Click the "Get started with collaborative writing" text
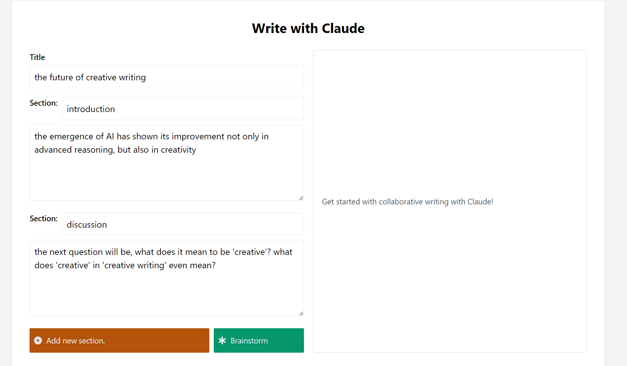This screenshot has width=627, height=366. click(x=407, y=202)
